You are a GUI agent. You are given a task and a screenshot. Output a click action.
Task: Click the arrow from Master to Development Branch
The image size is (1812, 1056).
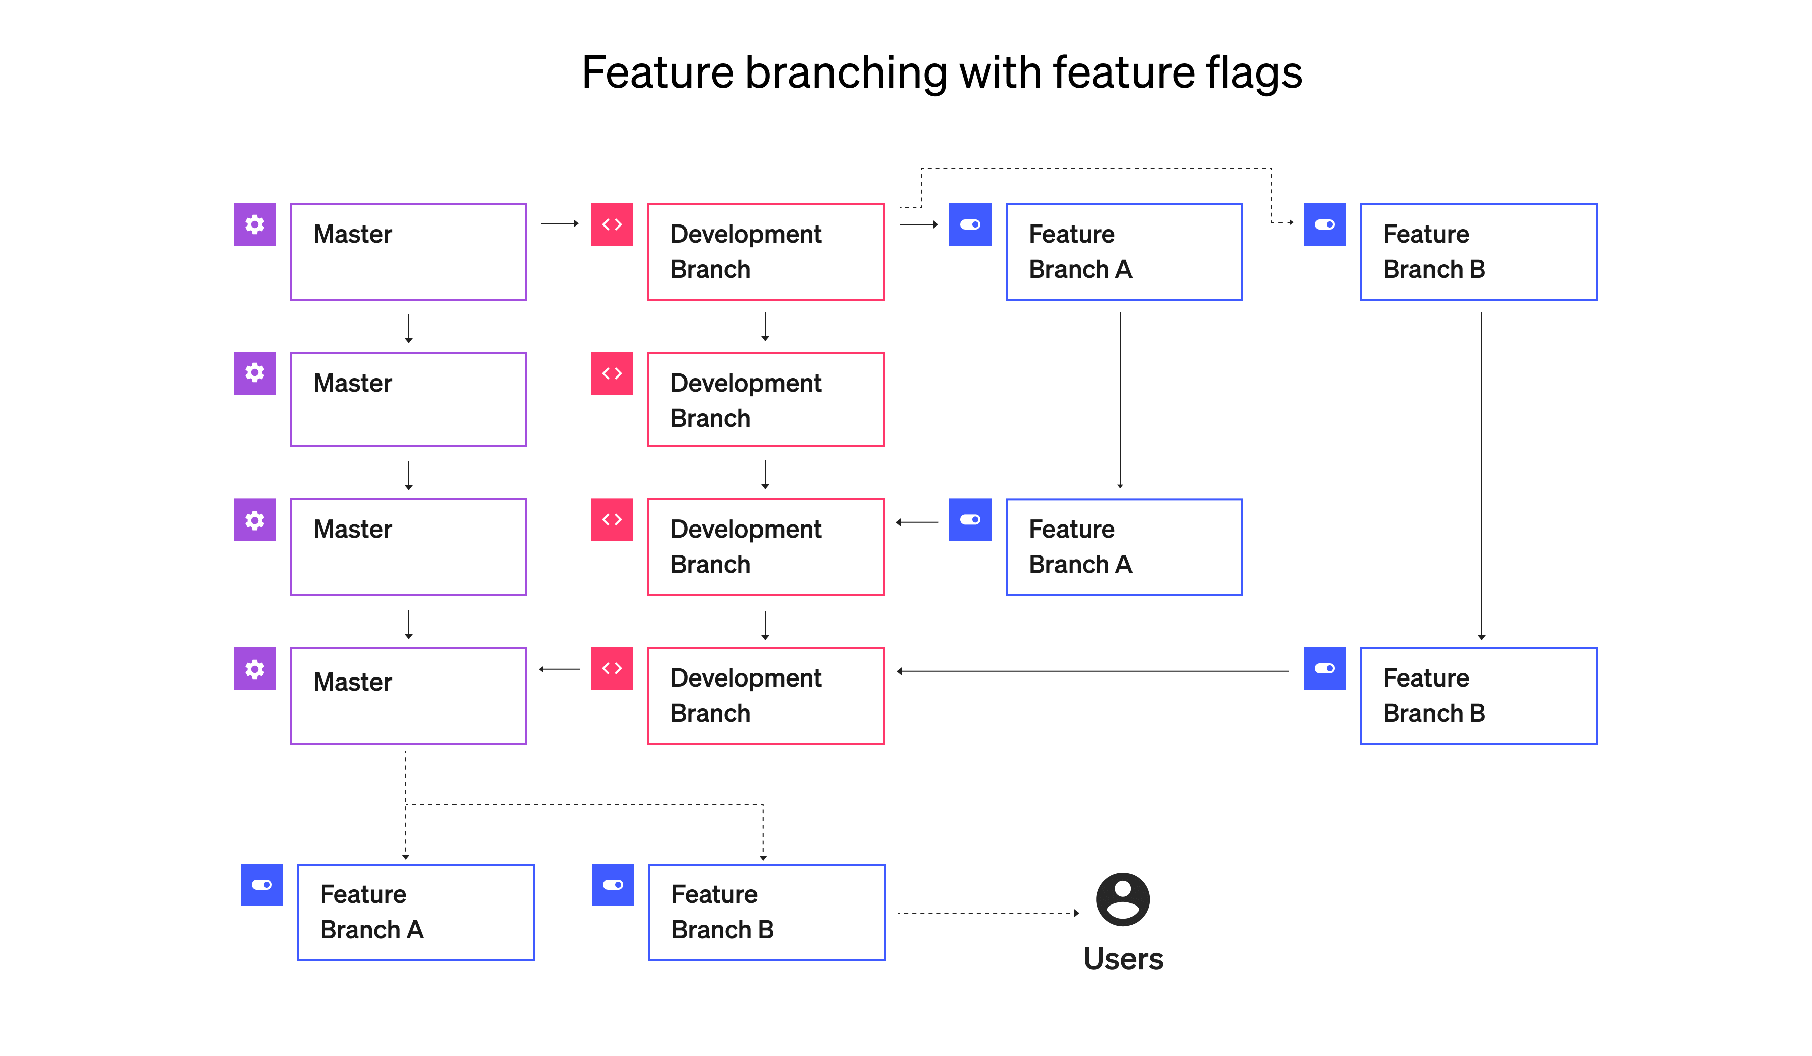(559, 223)
